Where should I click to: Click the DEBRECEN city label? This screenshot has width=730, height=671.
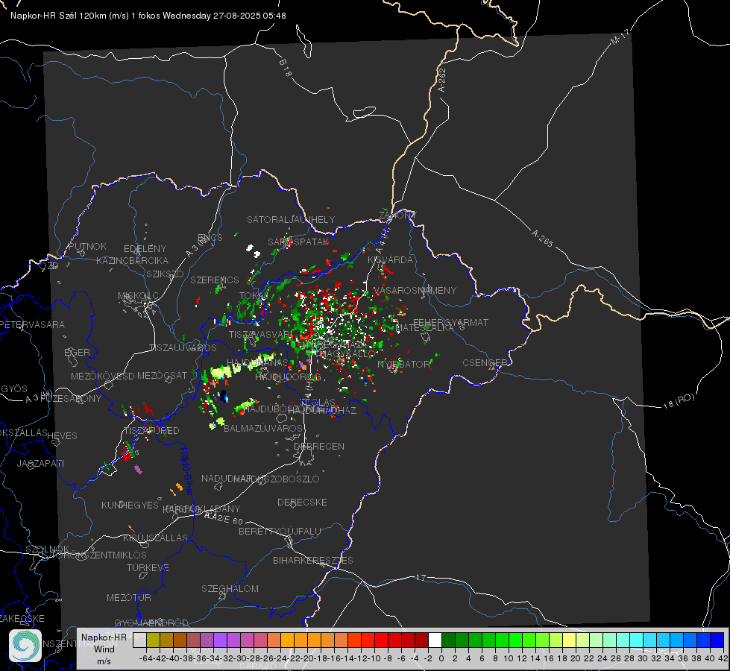click(319, 446)
